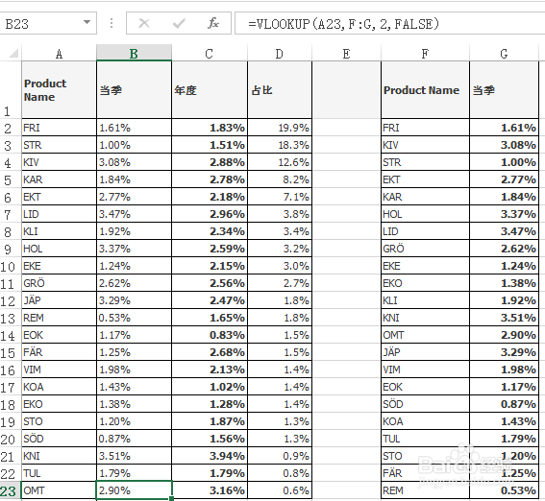Click cell G20 showing 1.79%

click(x=504, y=439)
